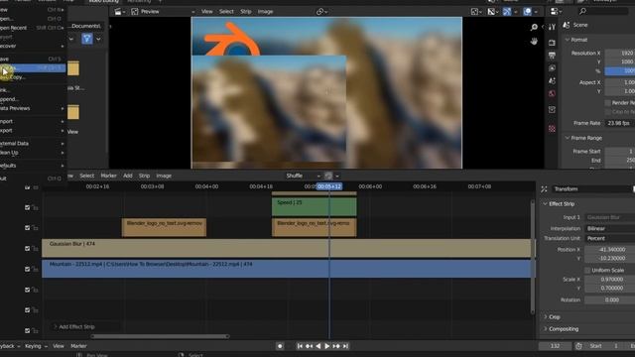Jump to the end frame

pyautogui.click(x=345, y=346)
